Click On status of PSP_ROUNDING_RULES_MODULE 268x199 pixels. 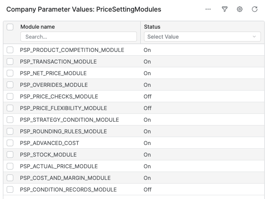click(x=147, y=131)
